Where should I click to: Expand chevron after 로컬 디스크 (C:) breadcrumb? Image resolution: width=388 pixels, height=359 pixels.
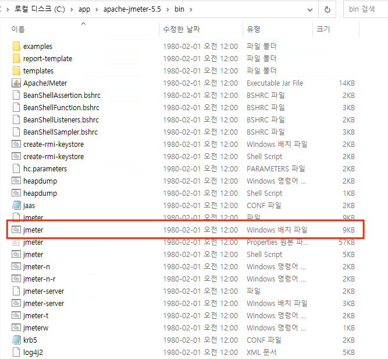[x=72, y=9]
